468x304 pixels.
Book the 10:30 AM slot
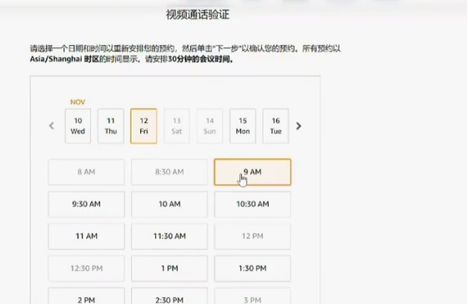coord(253,204)
